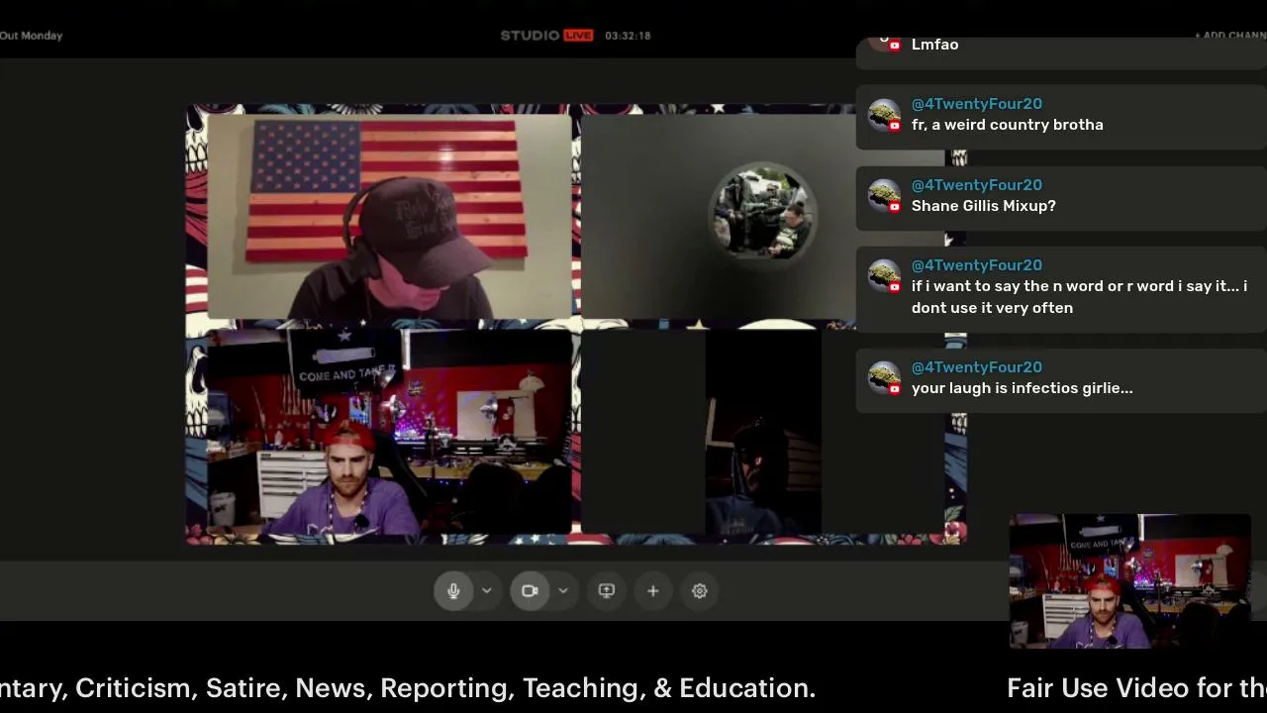Click the avatar beside the "if i want to say" message

coord(883,276)
